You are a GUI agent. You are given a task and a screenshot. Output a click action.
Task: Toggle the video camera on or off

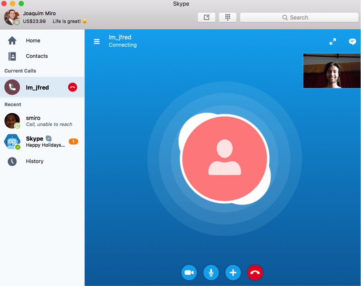pyautogui.click(x=189, y=273)
